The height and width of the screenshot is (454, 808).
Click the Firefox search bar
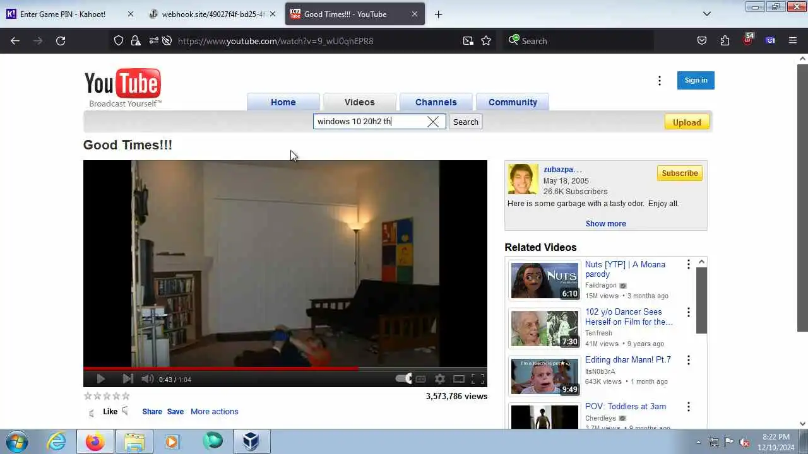coord(578,40)
